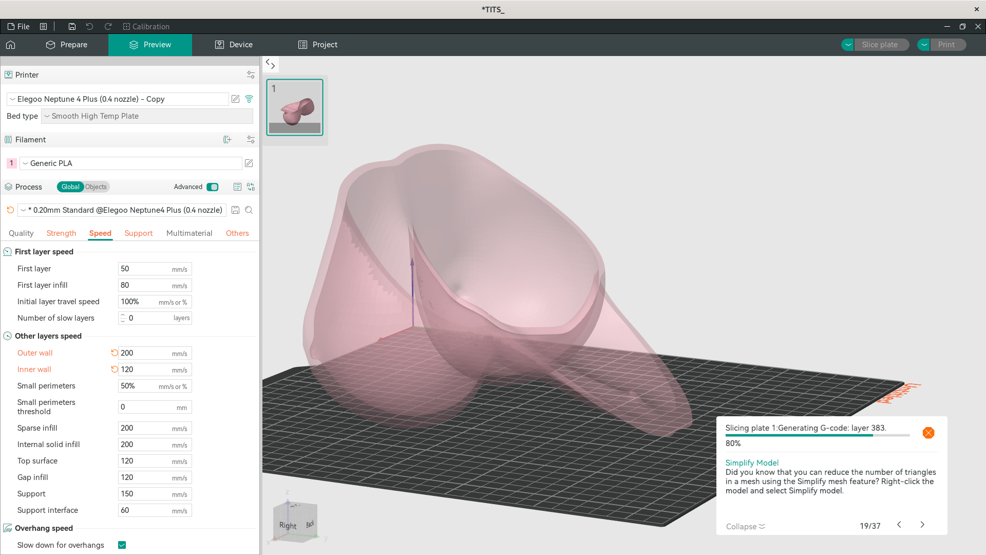
Task: Click the save project icon
Action: click(72, 26)
